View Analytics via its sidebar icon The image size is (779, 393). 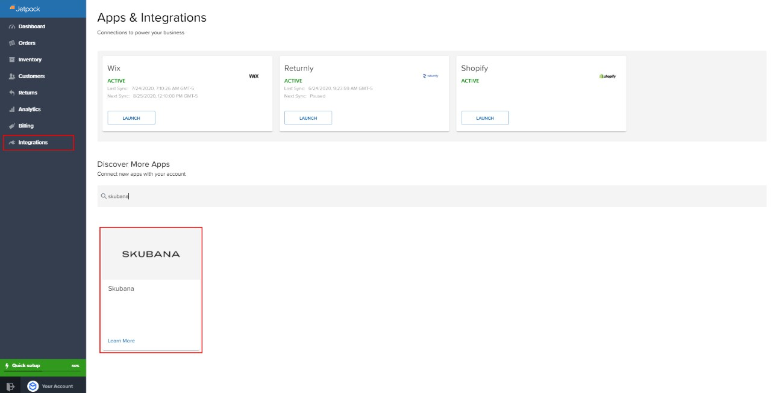12,109
